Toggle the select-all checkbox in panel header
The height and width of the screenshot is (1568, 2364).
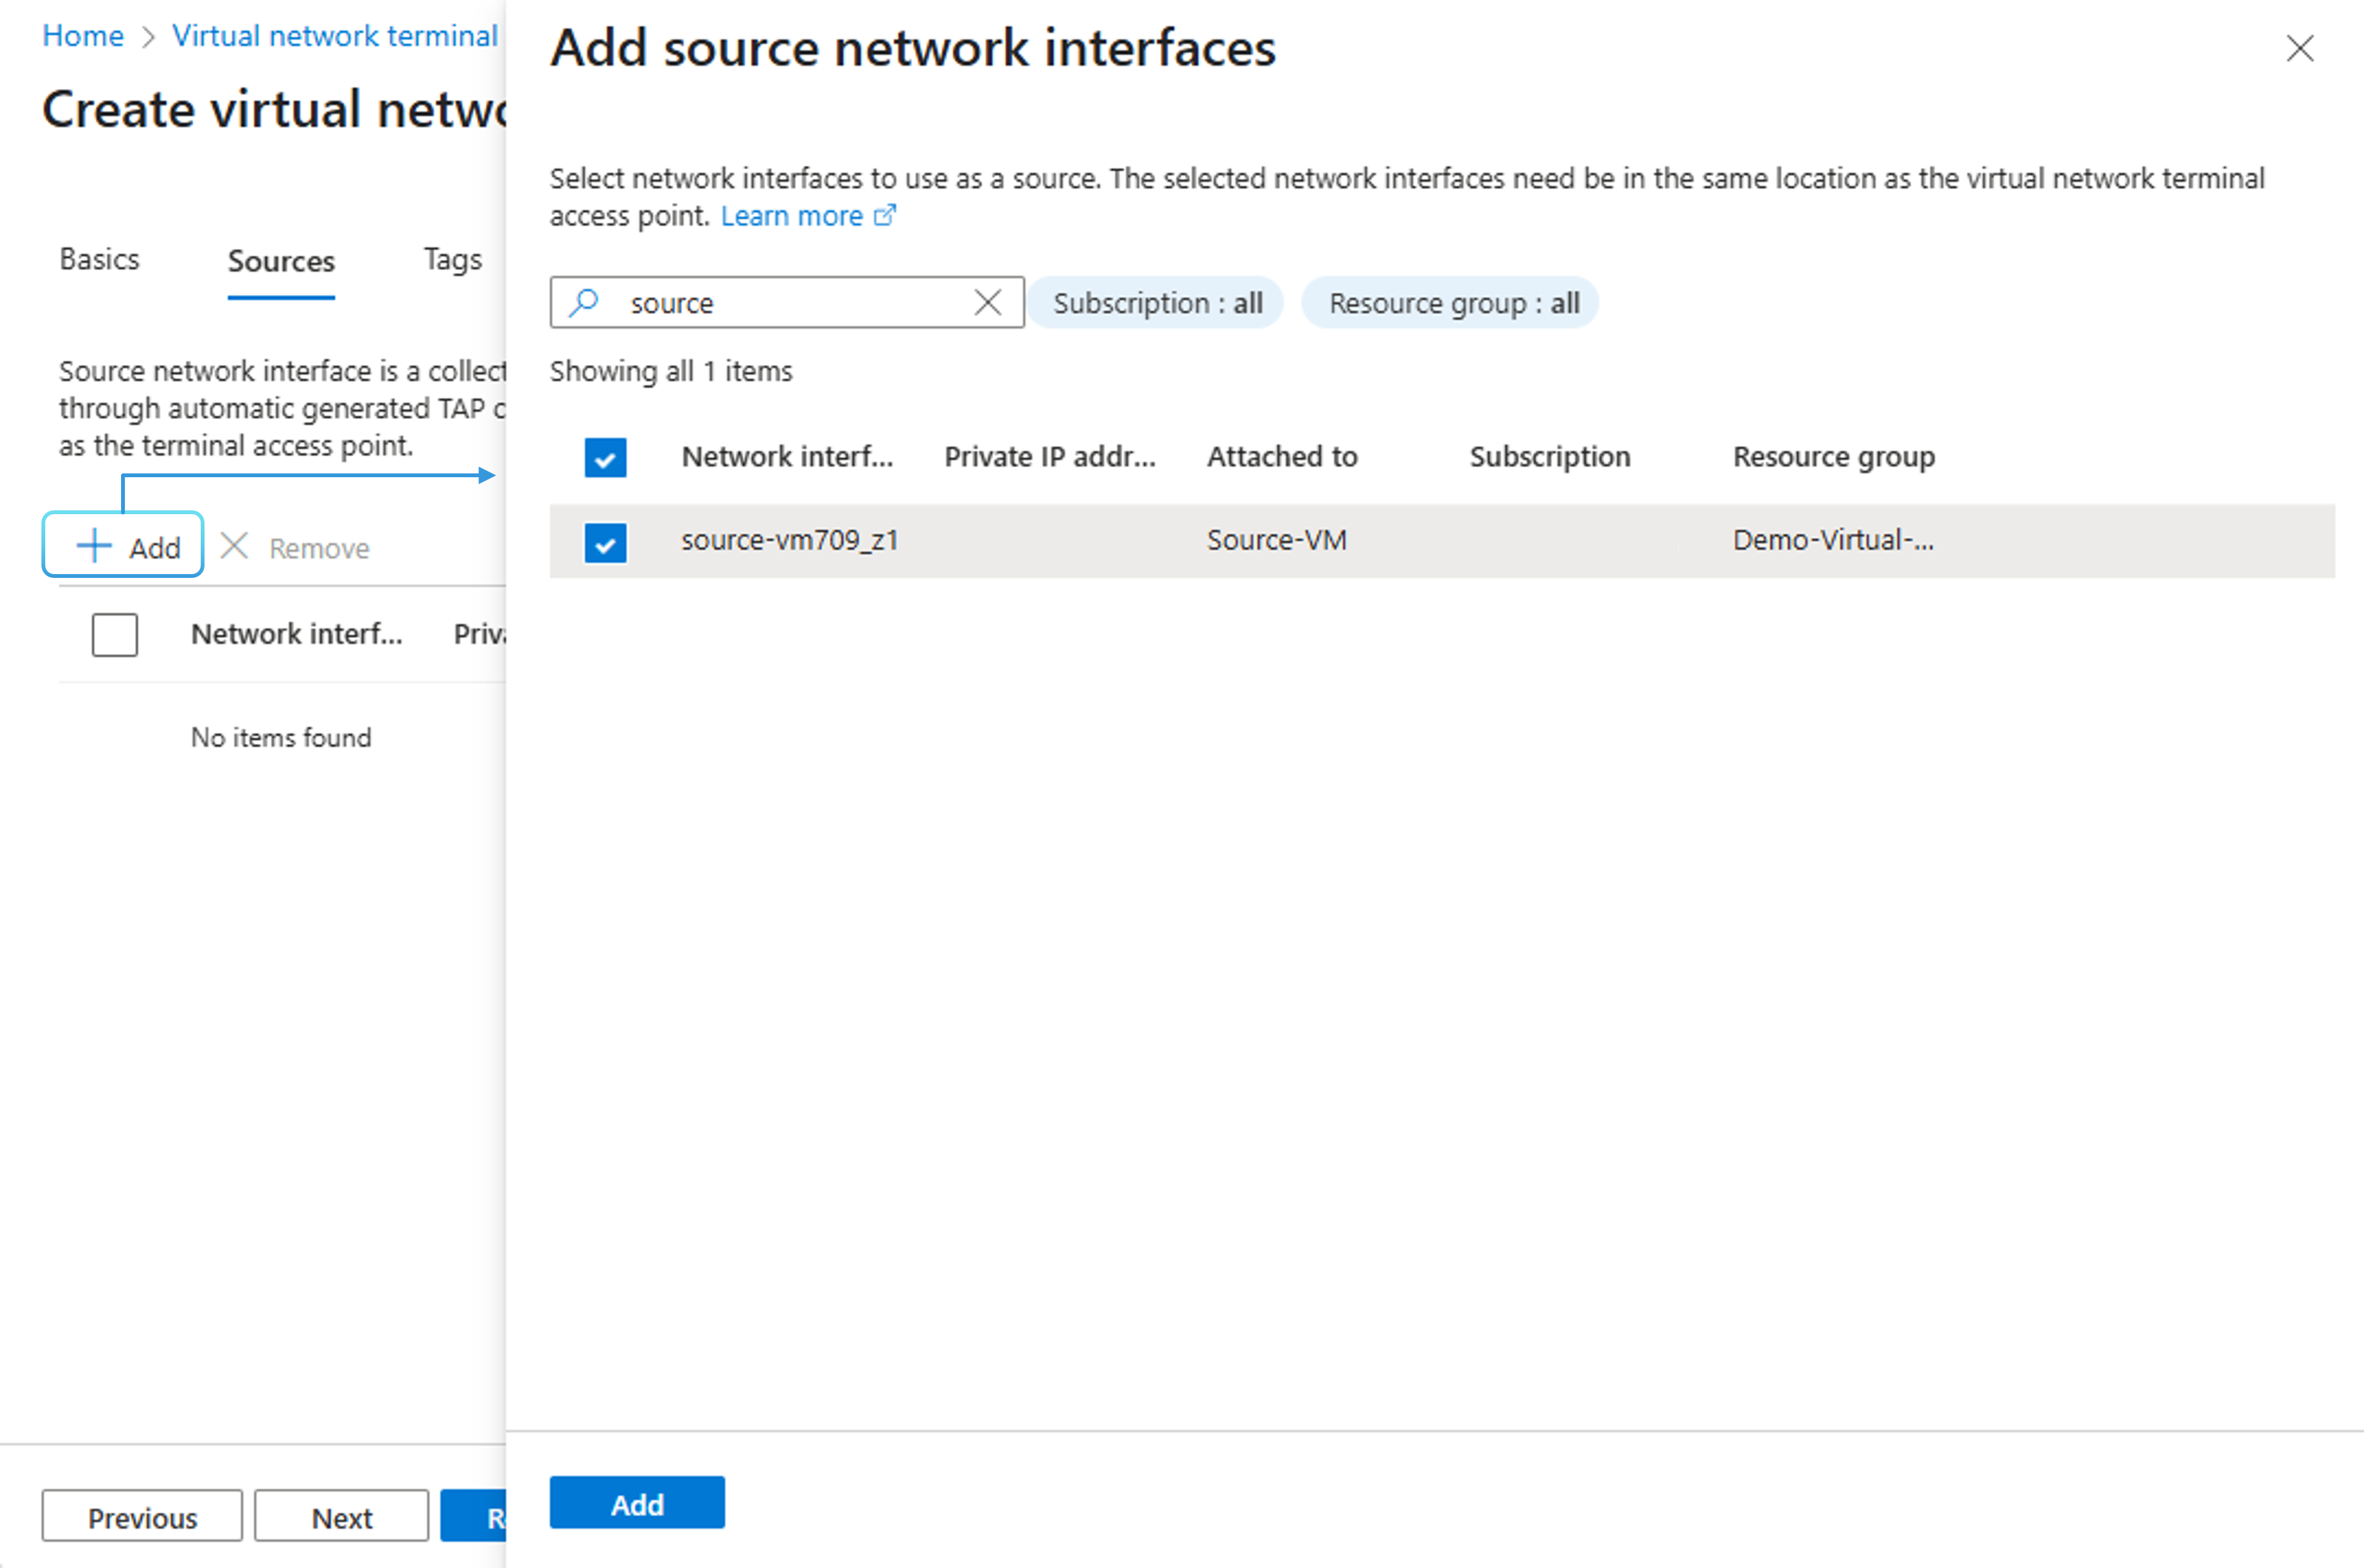605,458
